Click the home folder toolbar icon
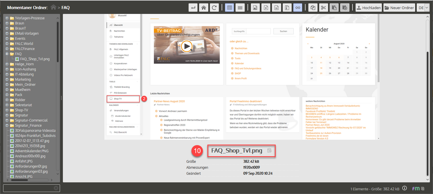The height and width of the screenshot is (194, 433). click(x=203, y=8)
